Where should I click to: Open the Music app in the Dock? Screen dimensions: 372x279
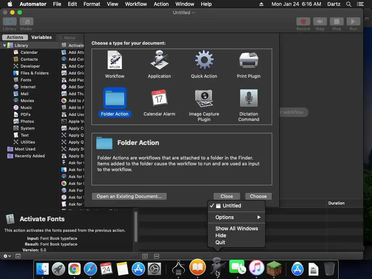(256, 268)
